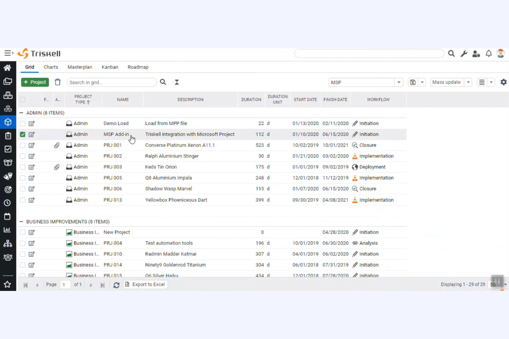Open the user avatar profile
509x339 pixels.
pyautogui.click(x=501, y=54)
